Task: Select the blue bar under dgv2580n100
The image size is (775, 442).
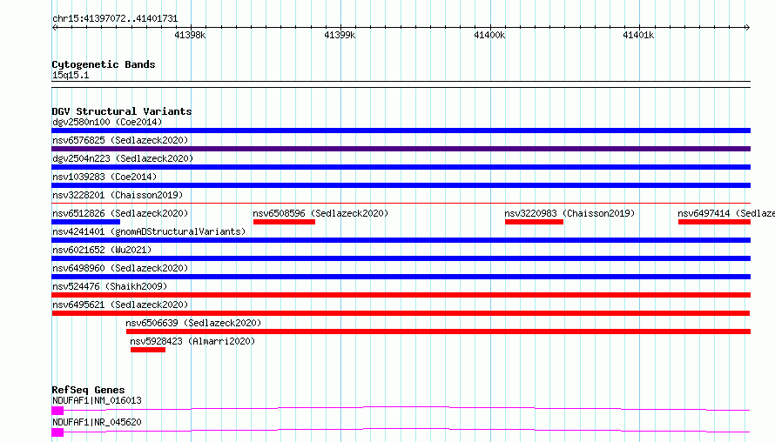Action: click(x=401, y=131)
